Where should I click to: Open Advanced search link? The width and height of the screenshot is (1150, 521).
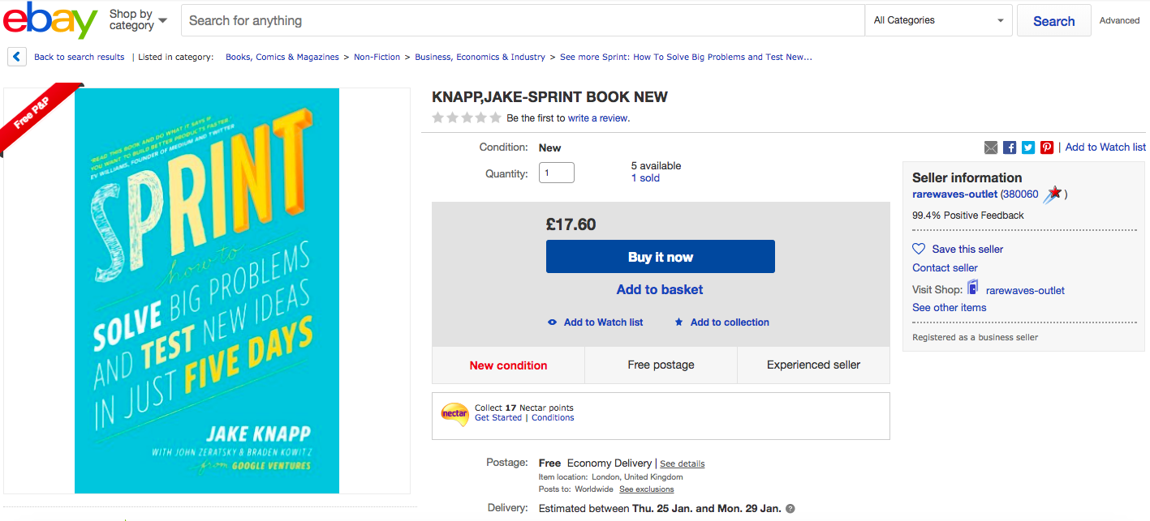click(1120, 20)
